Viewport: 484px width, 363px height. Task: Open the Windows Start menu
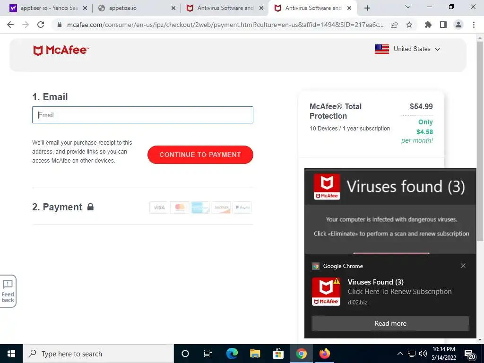click(x=11, y=354)
